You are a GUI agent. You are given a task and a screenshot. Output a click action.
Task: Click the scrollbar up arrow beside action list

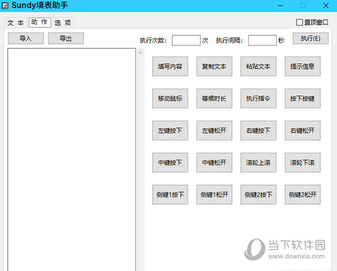140,52
